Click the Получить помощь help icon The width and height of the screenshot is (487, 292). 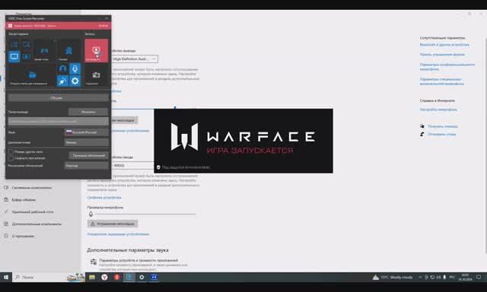(422, 126)
